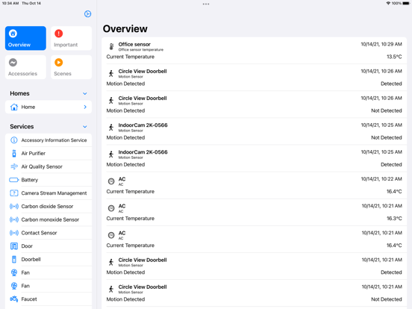Click the Camera Stream Management icon

point(14,193)
